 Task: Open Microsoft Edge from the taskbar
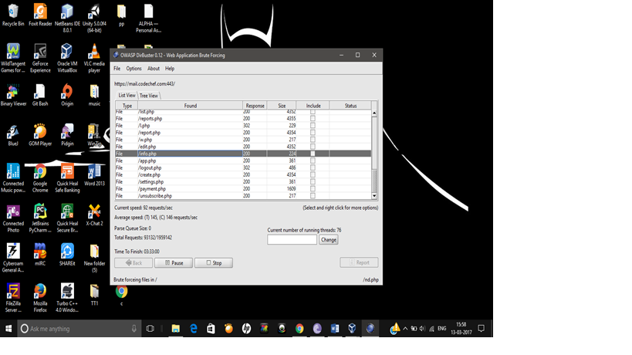pos(194,329)
